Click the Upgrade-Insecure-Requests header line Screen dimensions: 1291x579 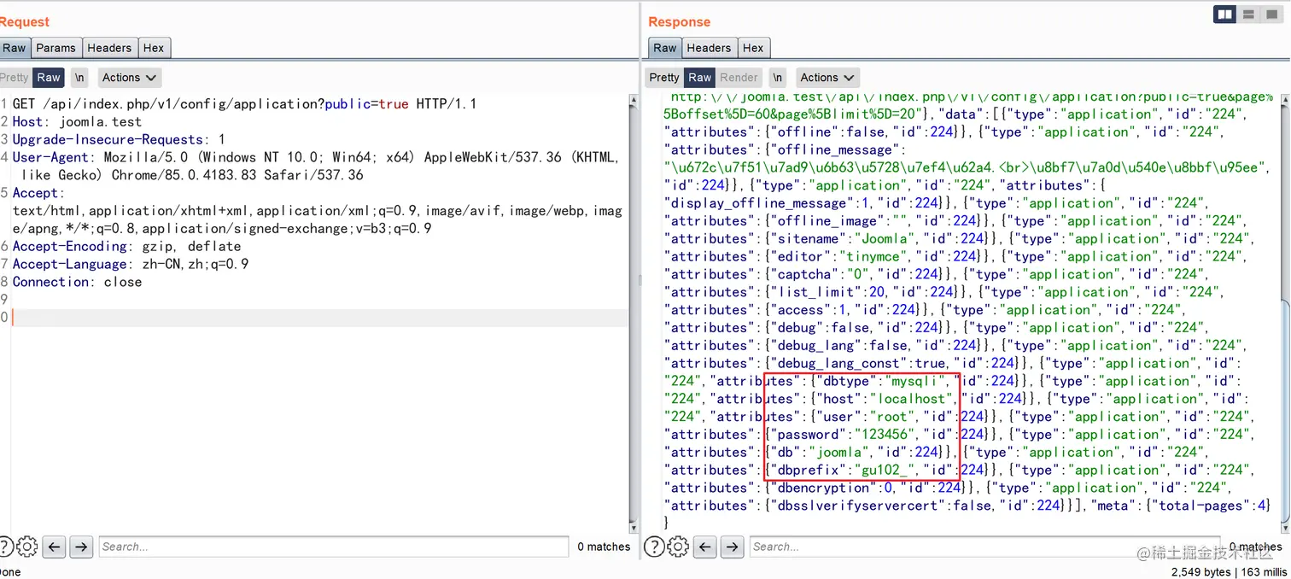(119, 139)
